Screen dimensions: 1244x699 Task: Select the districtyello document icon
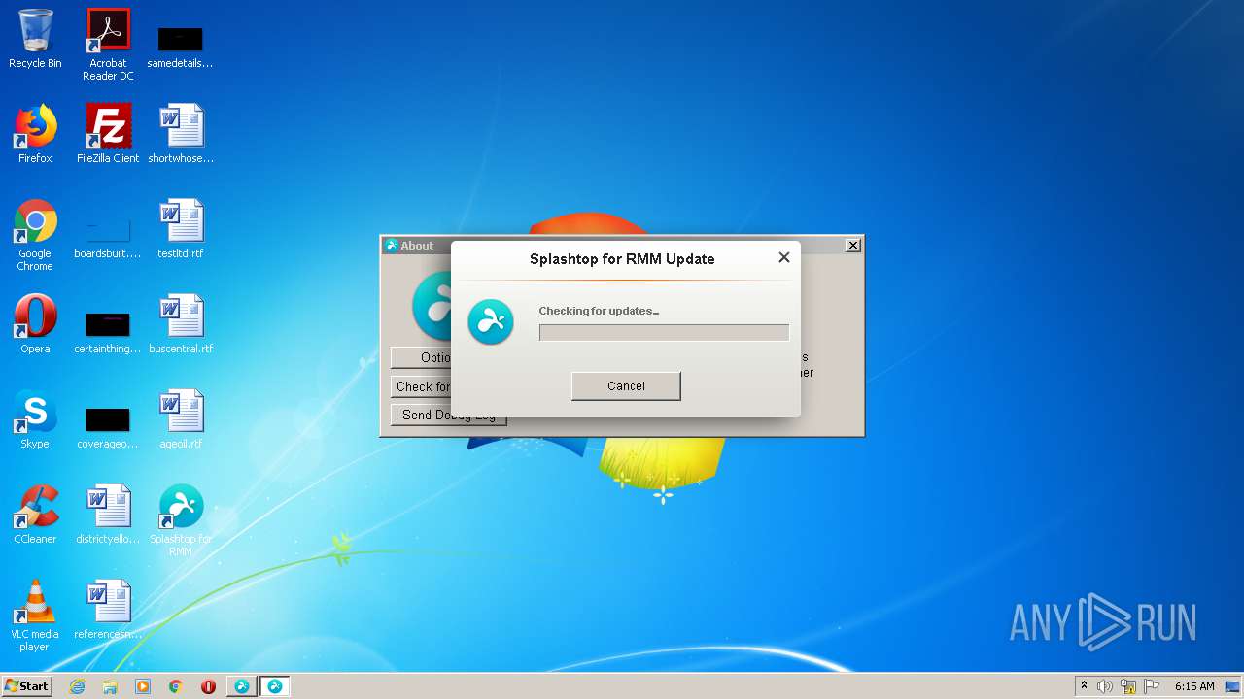coord(108,516)
